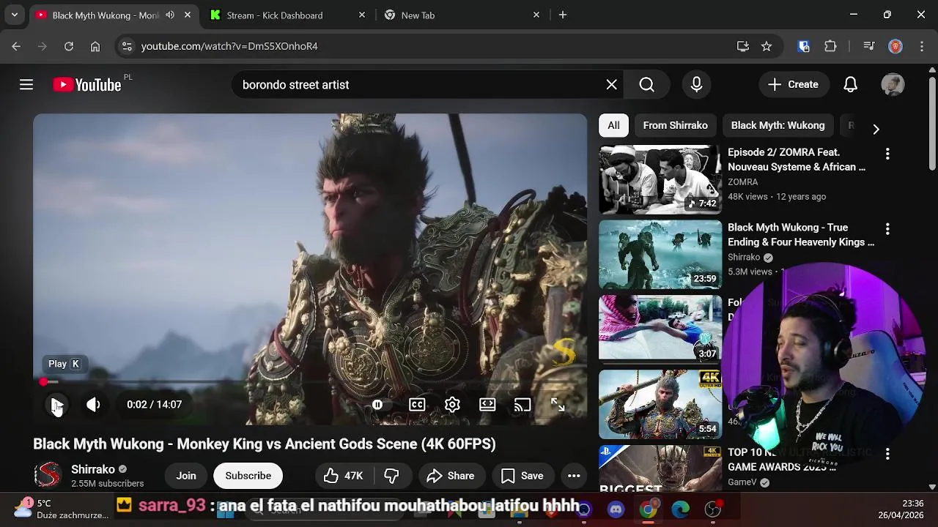Open options menu for True Ending video
Screen dimensions: 938x527
click(x=887, y=229)
